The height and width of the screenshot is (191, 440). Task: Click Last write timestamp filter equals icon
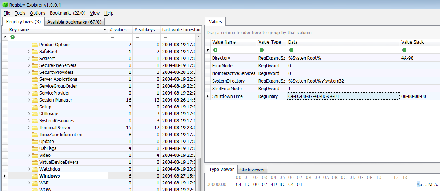pyautogui.click(x=166, y=37)
